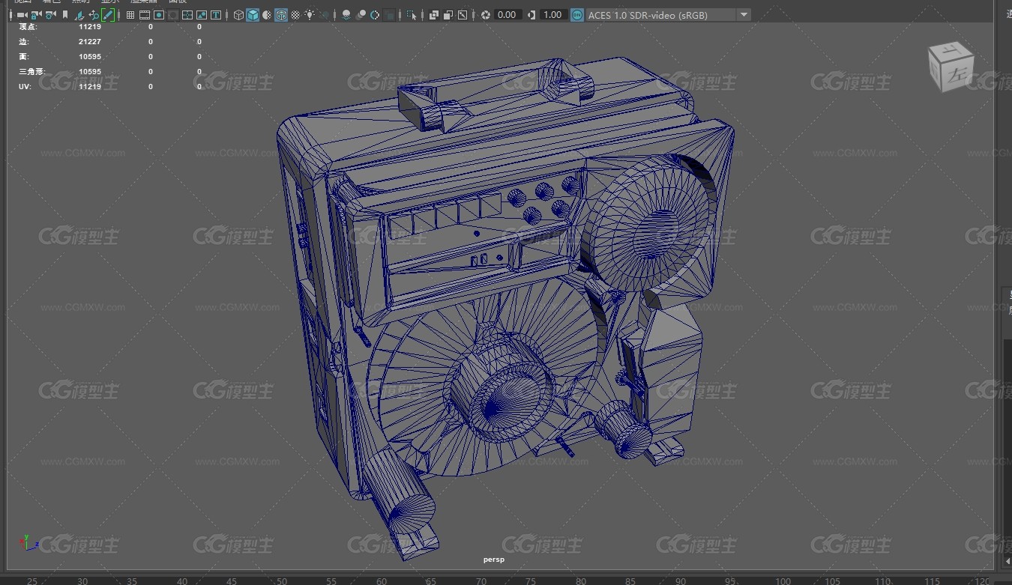Toggle the Film Gate overlay
This screenshot has height=585, width=1012.
click(x=145, y=14)
